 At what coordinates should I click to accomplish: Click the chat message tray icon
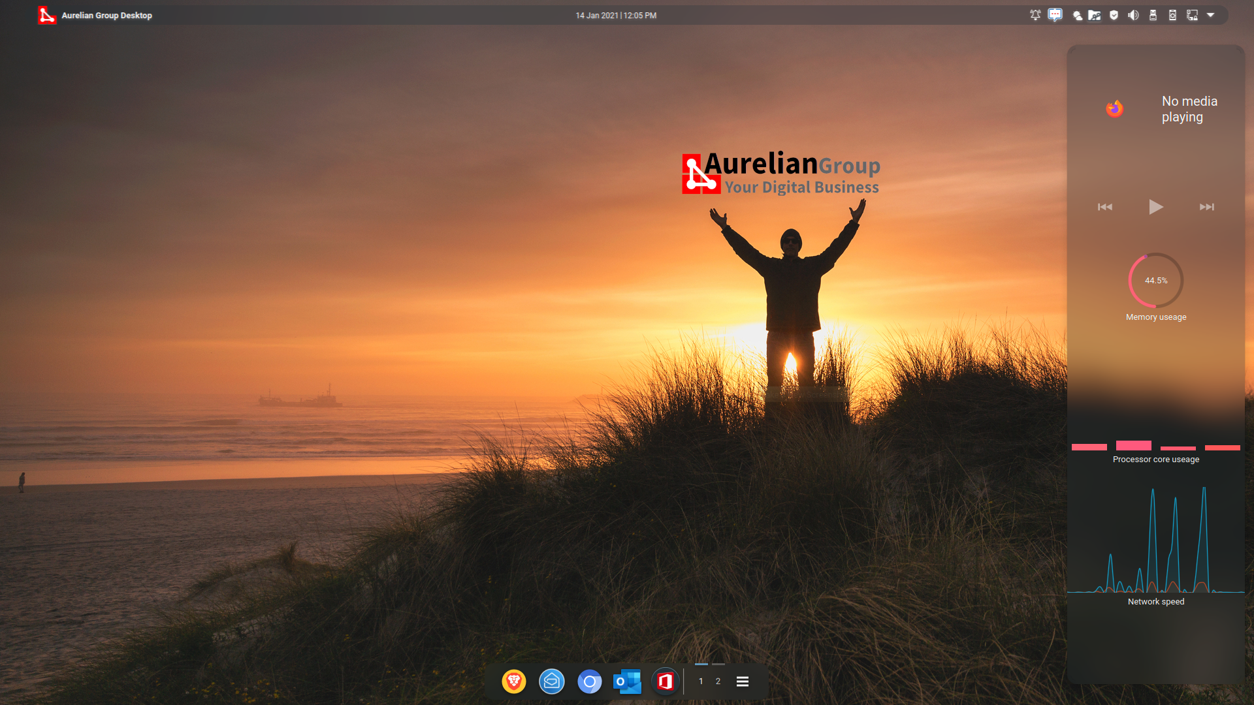point(1055,15)
